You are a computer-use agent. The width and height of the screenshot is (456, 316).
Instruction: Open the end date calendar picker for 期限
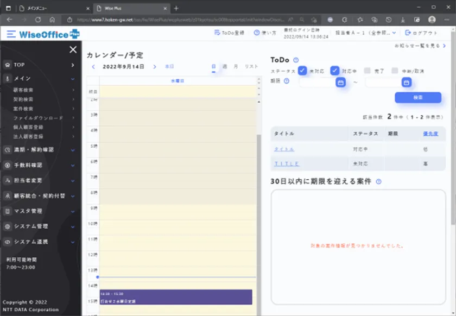tap(406, 83)
